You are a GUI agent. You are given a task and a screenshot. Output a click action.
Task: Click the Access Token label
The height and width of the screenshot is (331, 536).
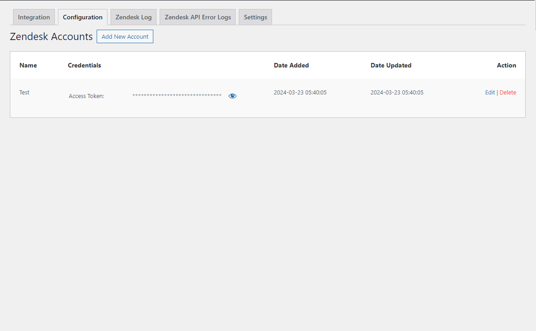coord(86,96)
